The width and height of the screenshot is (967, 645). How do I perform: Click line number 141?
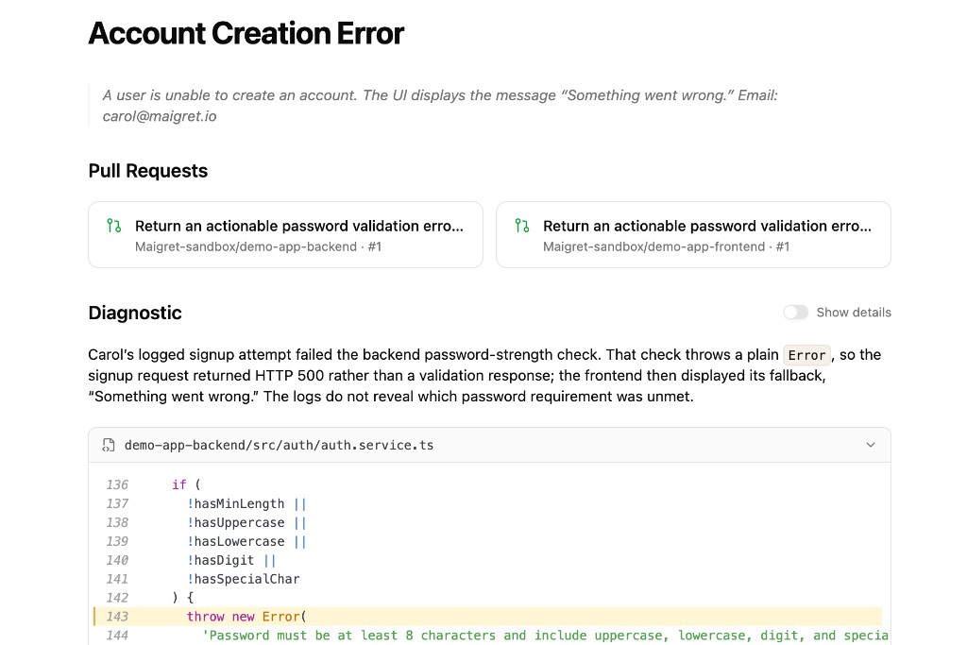(117, 579)
